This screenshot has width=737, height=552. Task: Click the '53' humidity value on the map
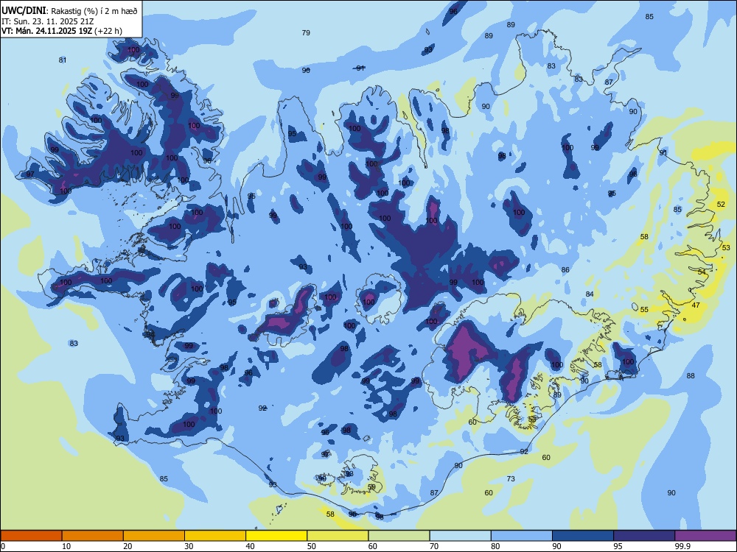(726, 248)
